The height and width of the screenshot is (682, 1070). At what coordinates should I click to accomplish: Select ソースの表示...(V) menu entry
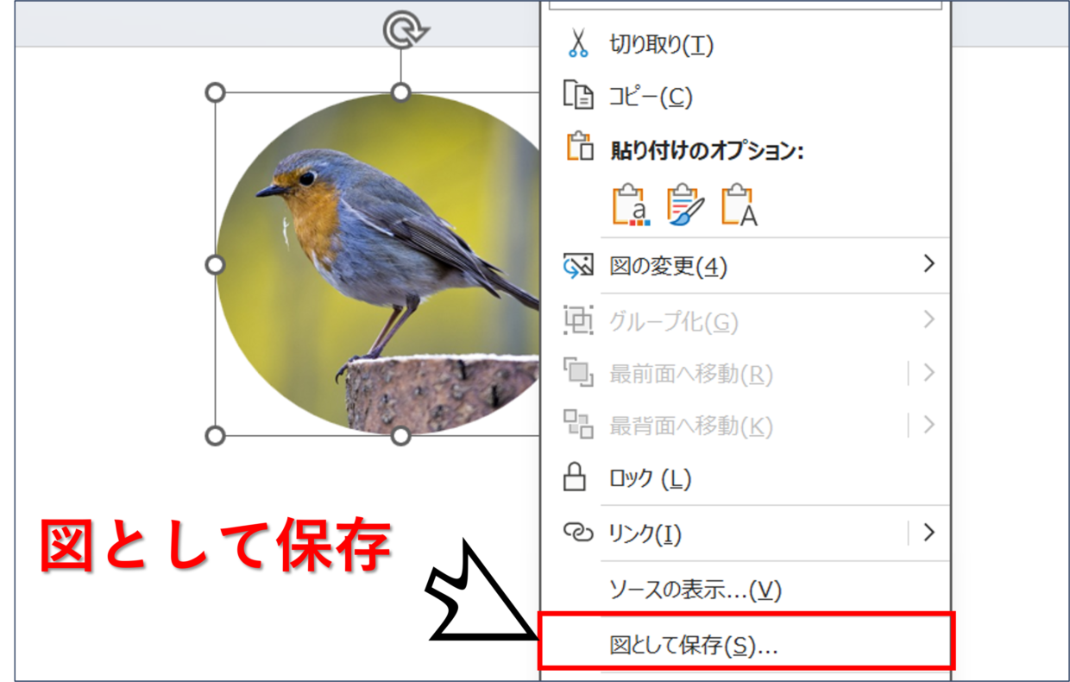click(746, 590)
